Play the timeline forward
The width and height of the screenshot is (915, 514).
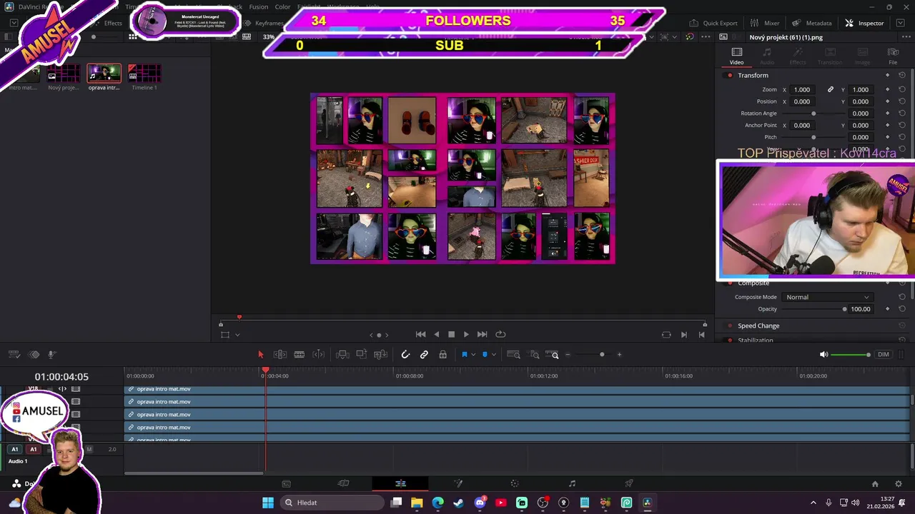click(x=466, y=334)
